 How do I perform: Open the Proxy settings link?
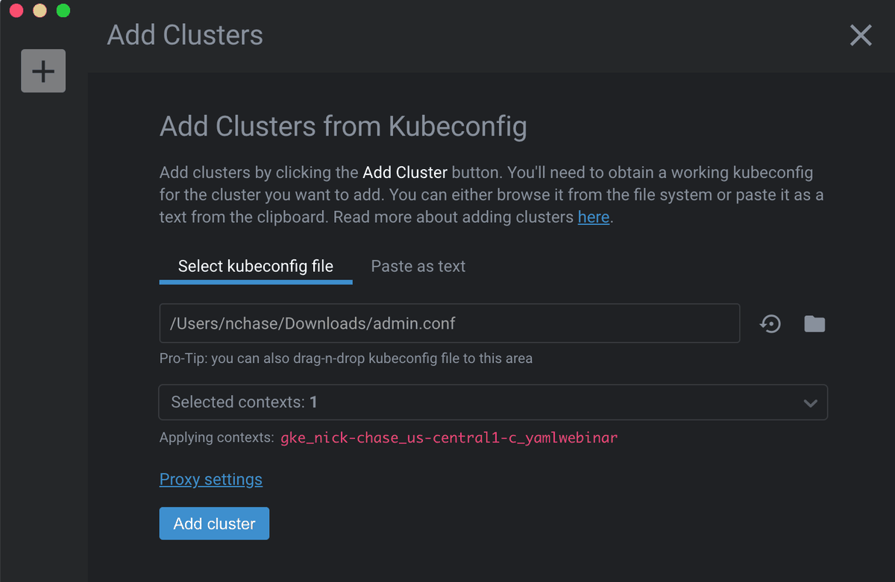click(211, 479)
